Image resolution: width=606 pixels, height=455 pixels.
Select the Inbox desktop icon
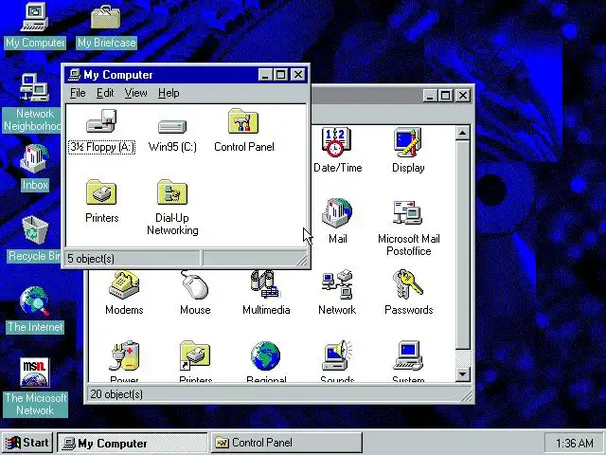pos(35,158)
